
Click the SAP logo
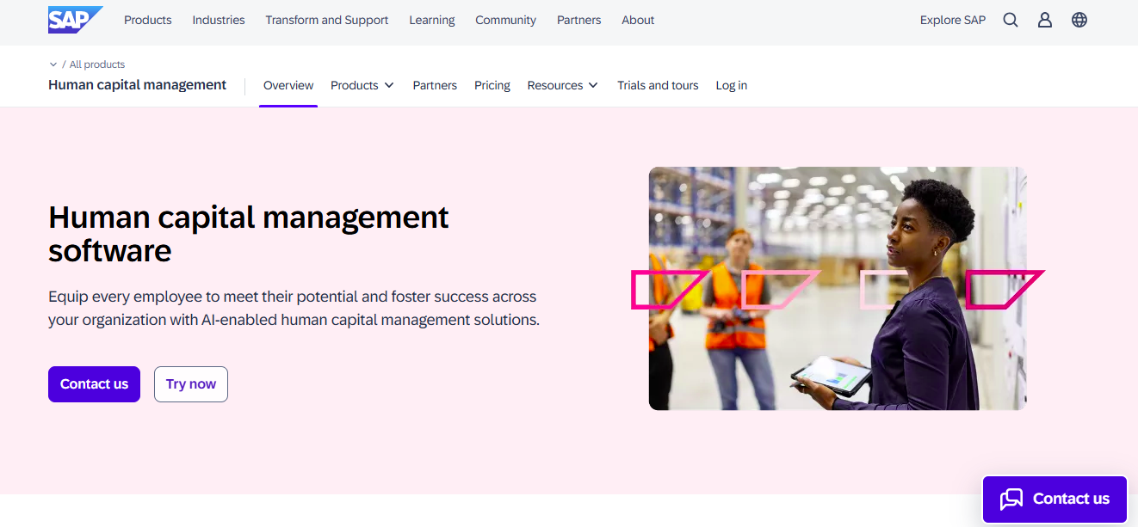point(74,20)
